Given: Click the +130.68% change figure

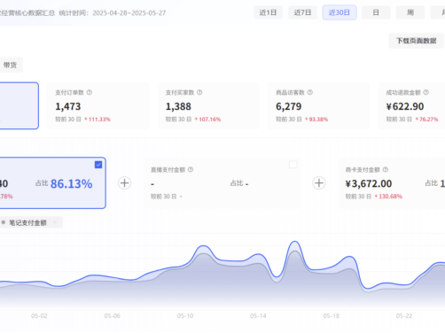Looking at the screenshot, I should click(x=388, y=197).
